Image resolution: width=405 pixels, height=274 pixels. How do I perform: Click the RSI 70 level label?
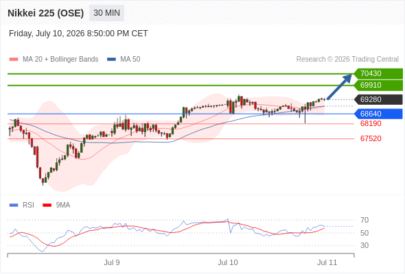(364, 220)
